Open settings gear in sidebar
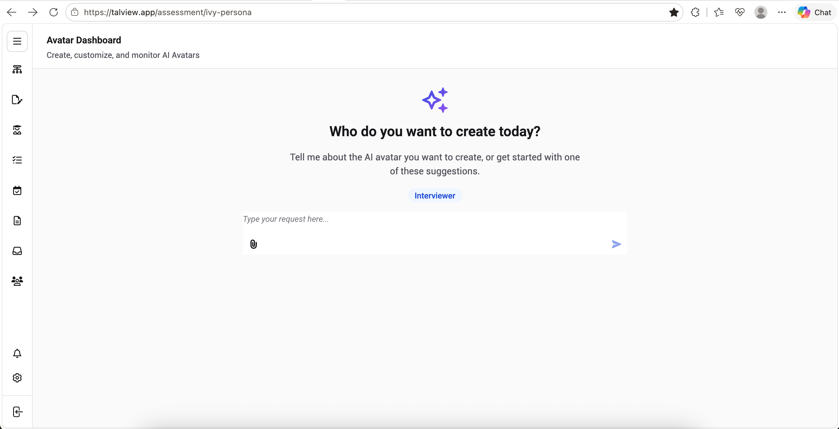839x429 pixels. (x=17, y=377)
